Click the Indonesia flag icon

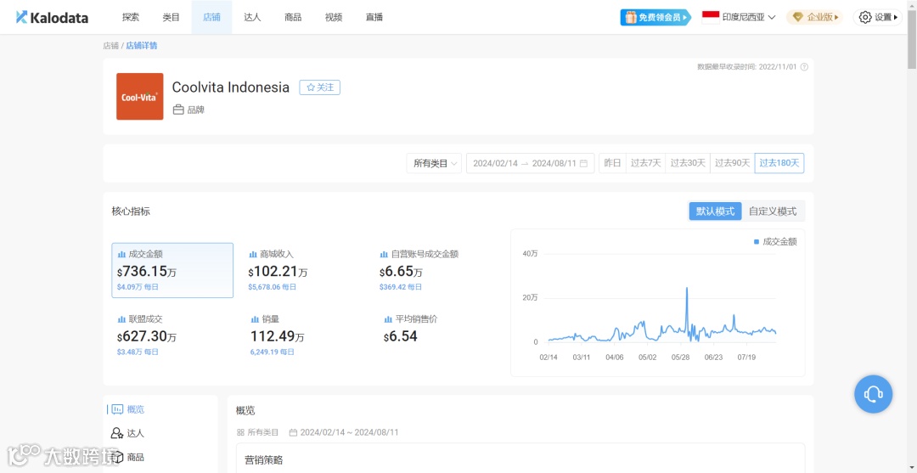pyautogui.click(x=711, y=17)
